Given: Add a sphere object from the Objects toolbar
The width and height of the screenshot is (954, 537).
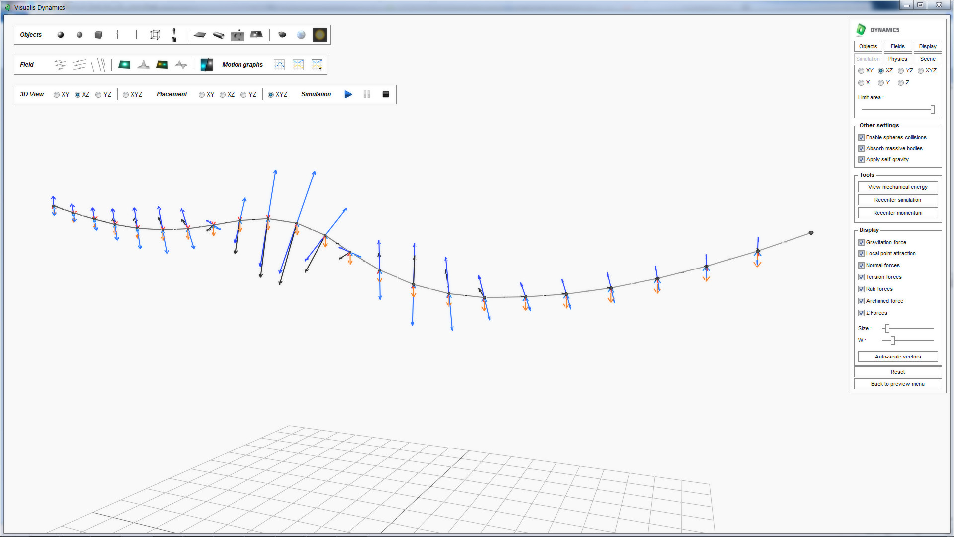Looking at the screenshot, I should (x=61, y=35).
